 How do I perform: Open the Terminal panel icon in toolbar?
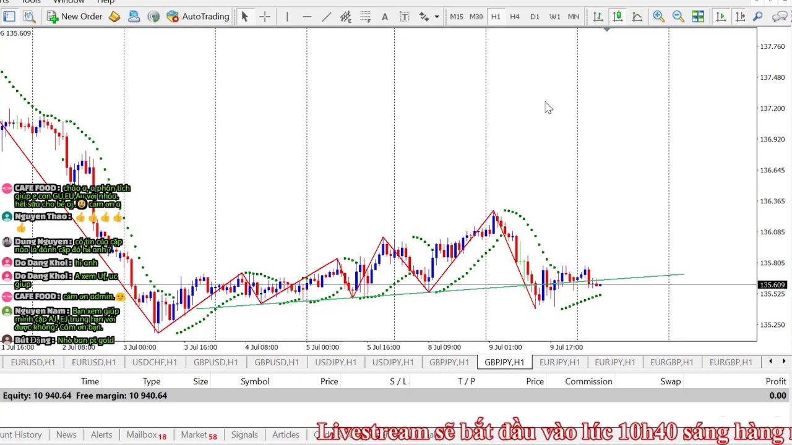[x=9, y=17]
